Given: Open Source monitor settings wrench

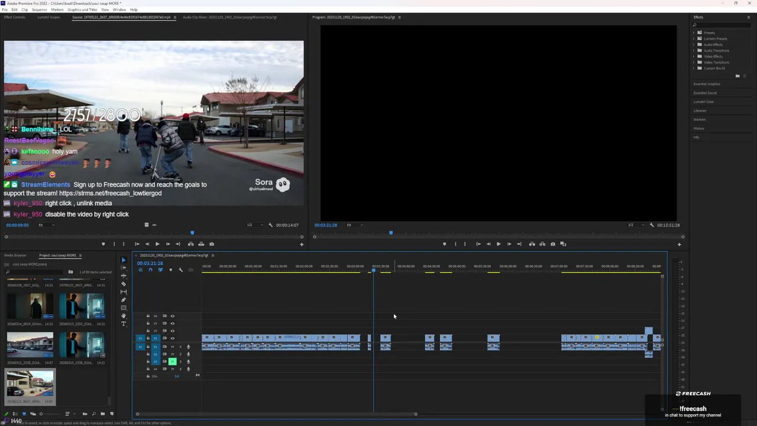Looking at the screenshot, I should pyautogui.click(x=270, y=225).
